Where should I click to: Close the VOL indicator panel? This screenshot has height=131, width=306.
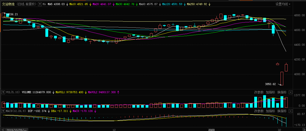click(290, 92)
